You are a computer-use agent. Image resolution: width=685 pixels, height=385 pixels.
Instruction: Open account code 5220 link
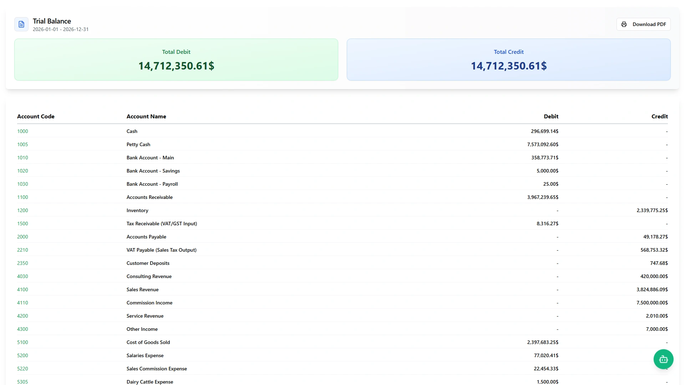22,369
